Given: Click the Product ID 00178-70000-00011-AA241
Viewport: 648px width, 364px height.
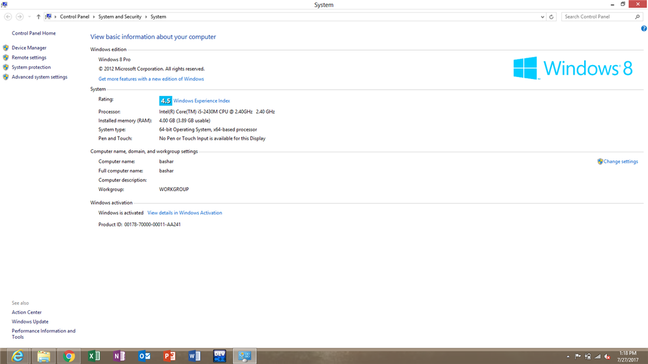Looking at the screenshot, I should pos(153,224).
